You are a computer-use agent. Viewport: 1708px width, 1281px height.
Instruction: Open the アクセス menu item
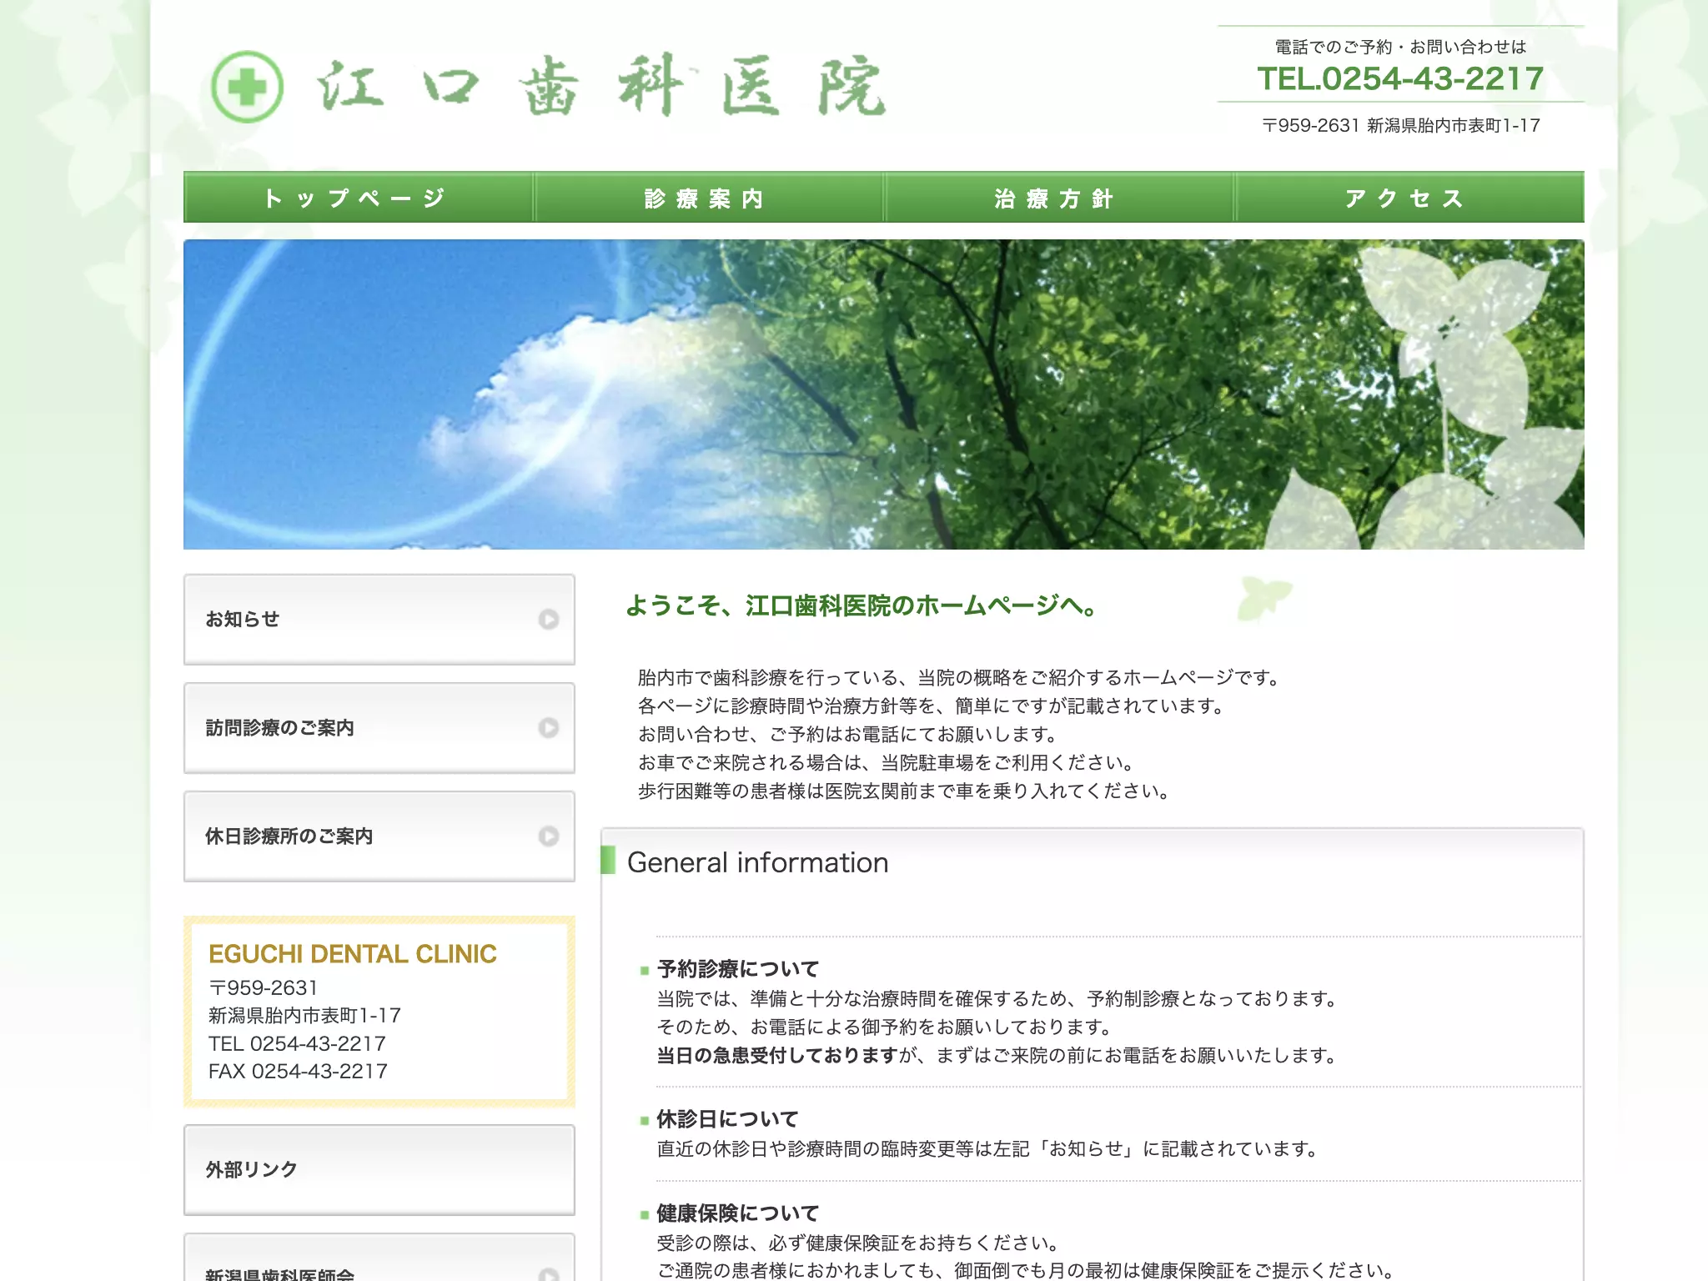tap(1409, 198)
